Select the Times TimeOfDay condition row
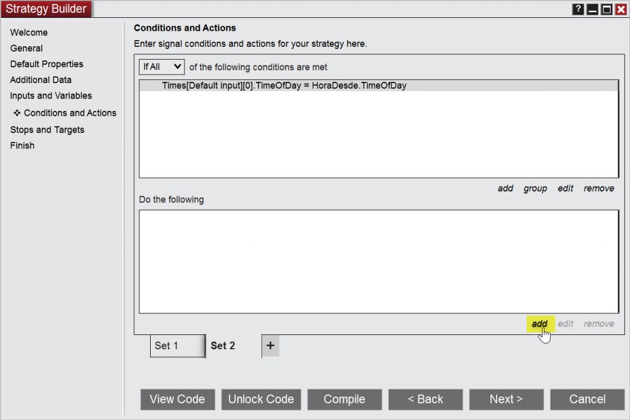This screenshot has width=630, height=420. point(378,86)
